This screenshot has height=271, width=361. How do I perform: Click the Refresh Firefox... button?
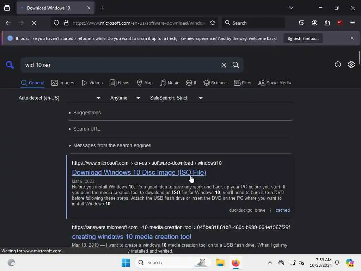click(303, 38)
